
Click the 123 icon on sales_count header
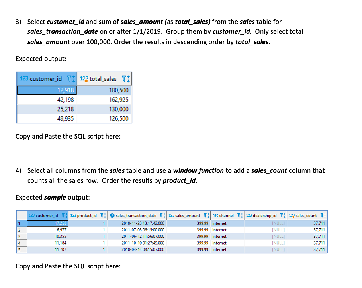pos(291,216)
